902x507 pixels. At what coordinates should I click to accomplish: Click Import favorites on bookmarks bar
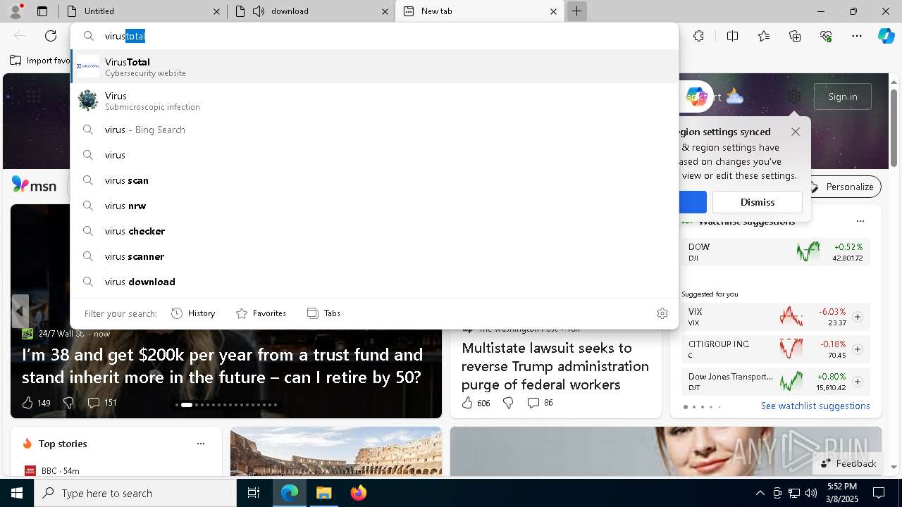(x=40, y=61)
